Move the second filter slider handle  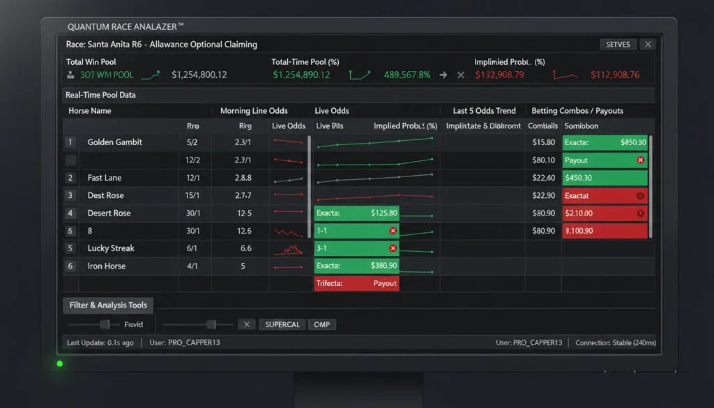pos(211,324)
